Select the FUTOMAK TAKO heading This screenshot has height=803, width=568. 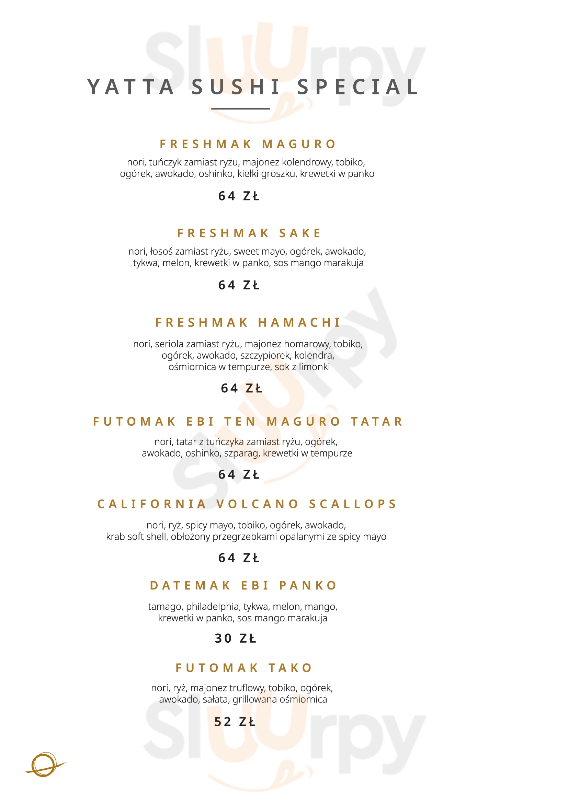click(244, 668)
